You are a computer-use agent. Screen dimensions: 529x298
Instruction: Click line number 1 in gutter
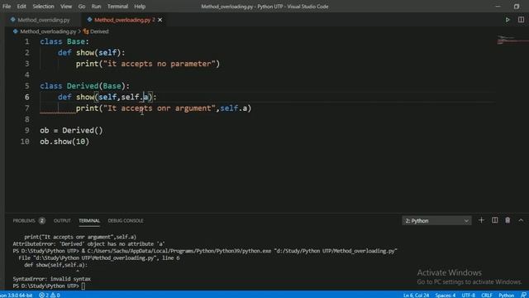[26, 41]
